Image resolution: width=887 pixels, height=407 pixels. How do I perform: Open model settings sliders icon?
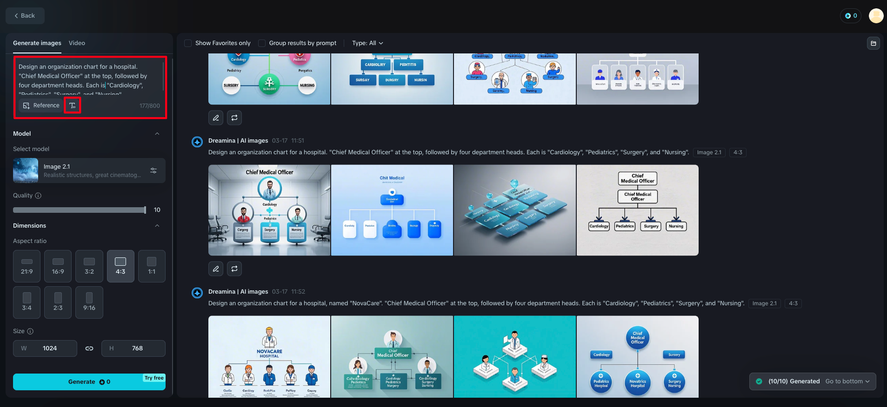click(153, 171)
